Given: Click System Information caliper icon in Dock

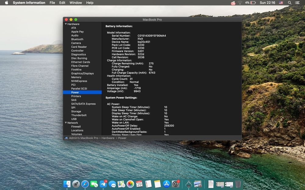Looking at the screenshot, I should click(x=188, y=184).
